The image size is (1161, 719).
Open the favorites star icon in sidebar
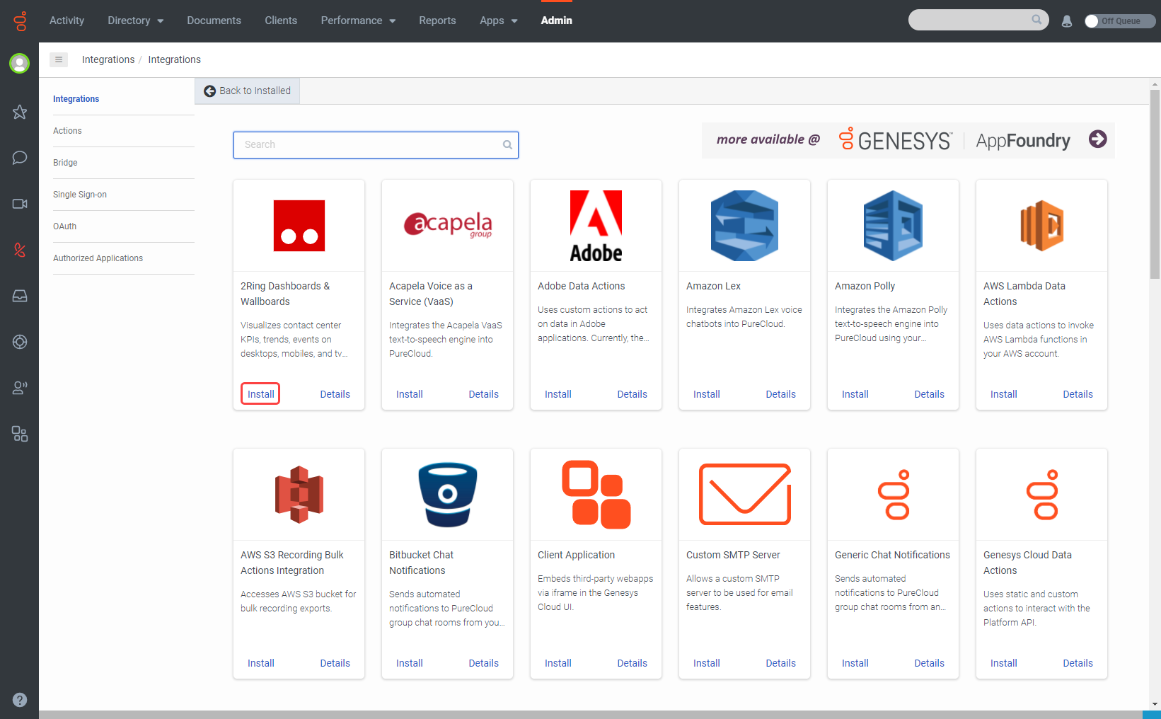[x=20, y=112]
